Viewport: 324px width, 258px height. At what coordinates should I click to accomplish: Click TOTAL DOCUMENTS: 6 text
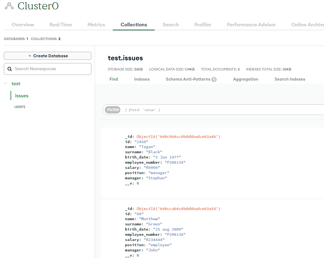click(x=220, y=69)
